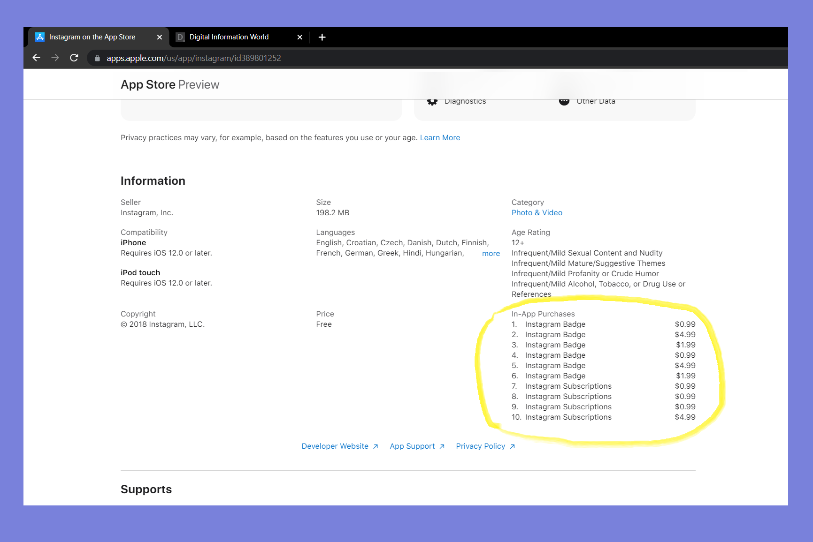Click the size value 198.2 MB
Image resolution: width=813 pixels, height=542 pixels.
(x=333, y=213)
